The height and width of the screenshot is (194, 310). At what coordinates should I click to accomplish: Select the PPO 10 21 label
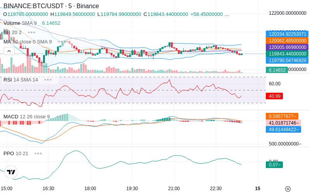(x=16, y=153)
